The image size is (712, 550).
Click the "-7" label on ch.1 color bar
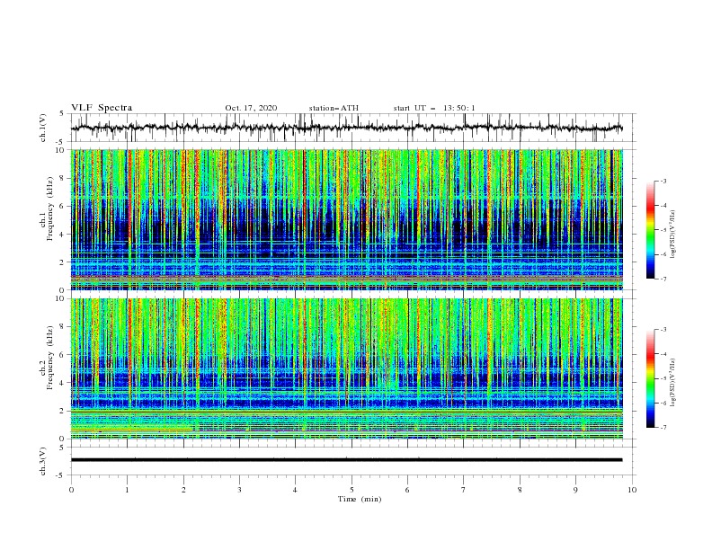coord(663,279)
